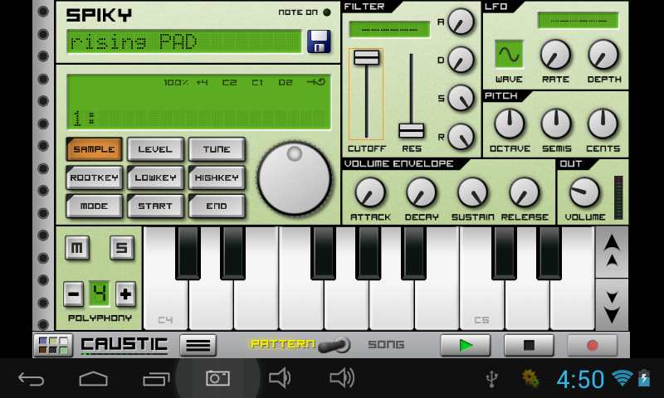Select the MODE parameter button

pos(94,206)
